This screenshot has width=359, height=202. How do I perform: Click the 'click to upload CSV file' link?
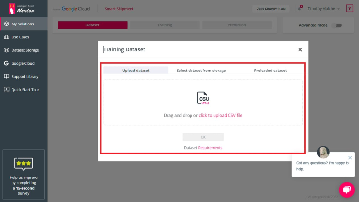tap(220, 115)
